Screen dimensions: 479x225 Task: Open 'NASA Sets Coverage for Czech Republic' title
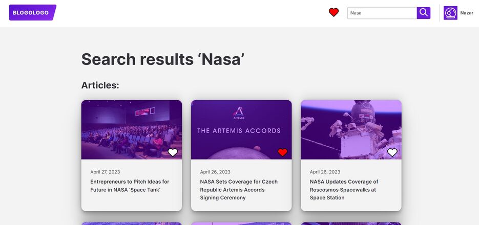coord(239,190)
